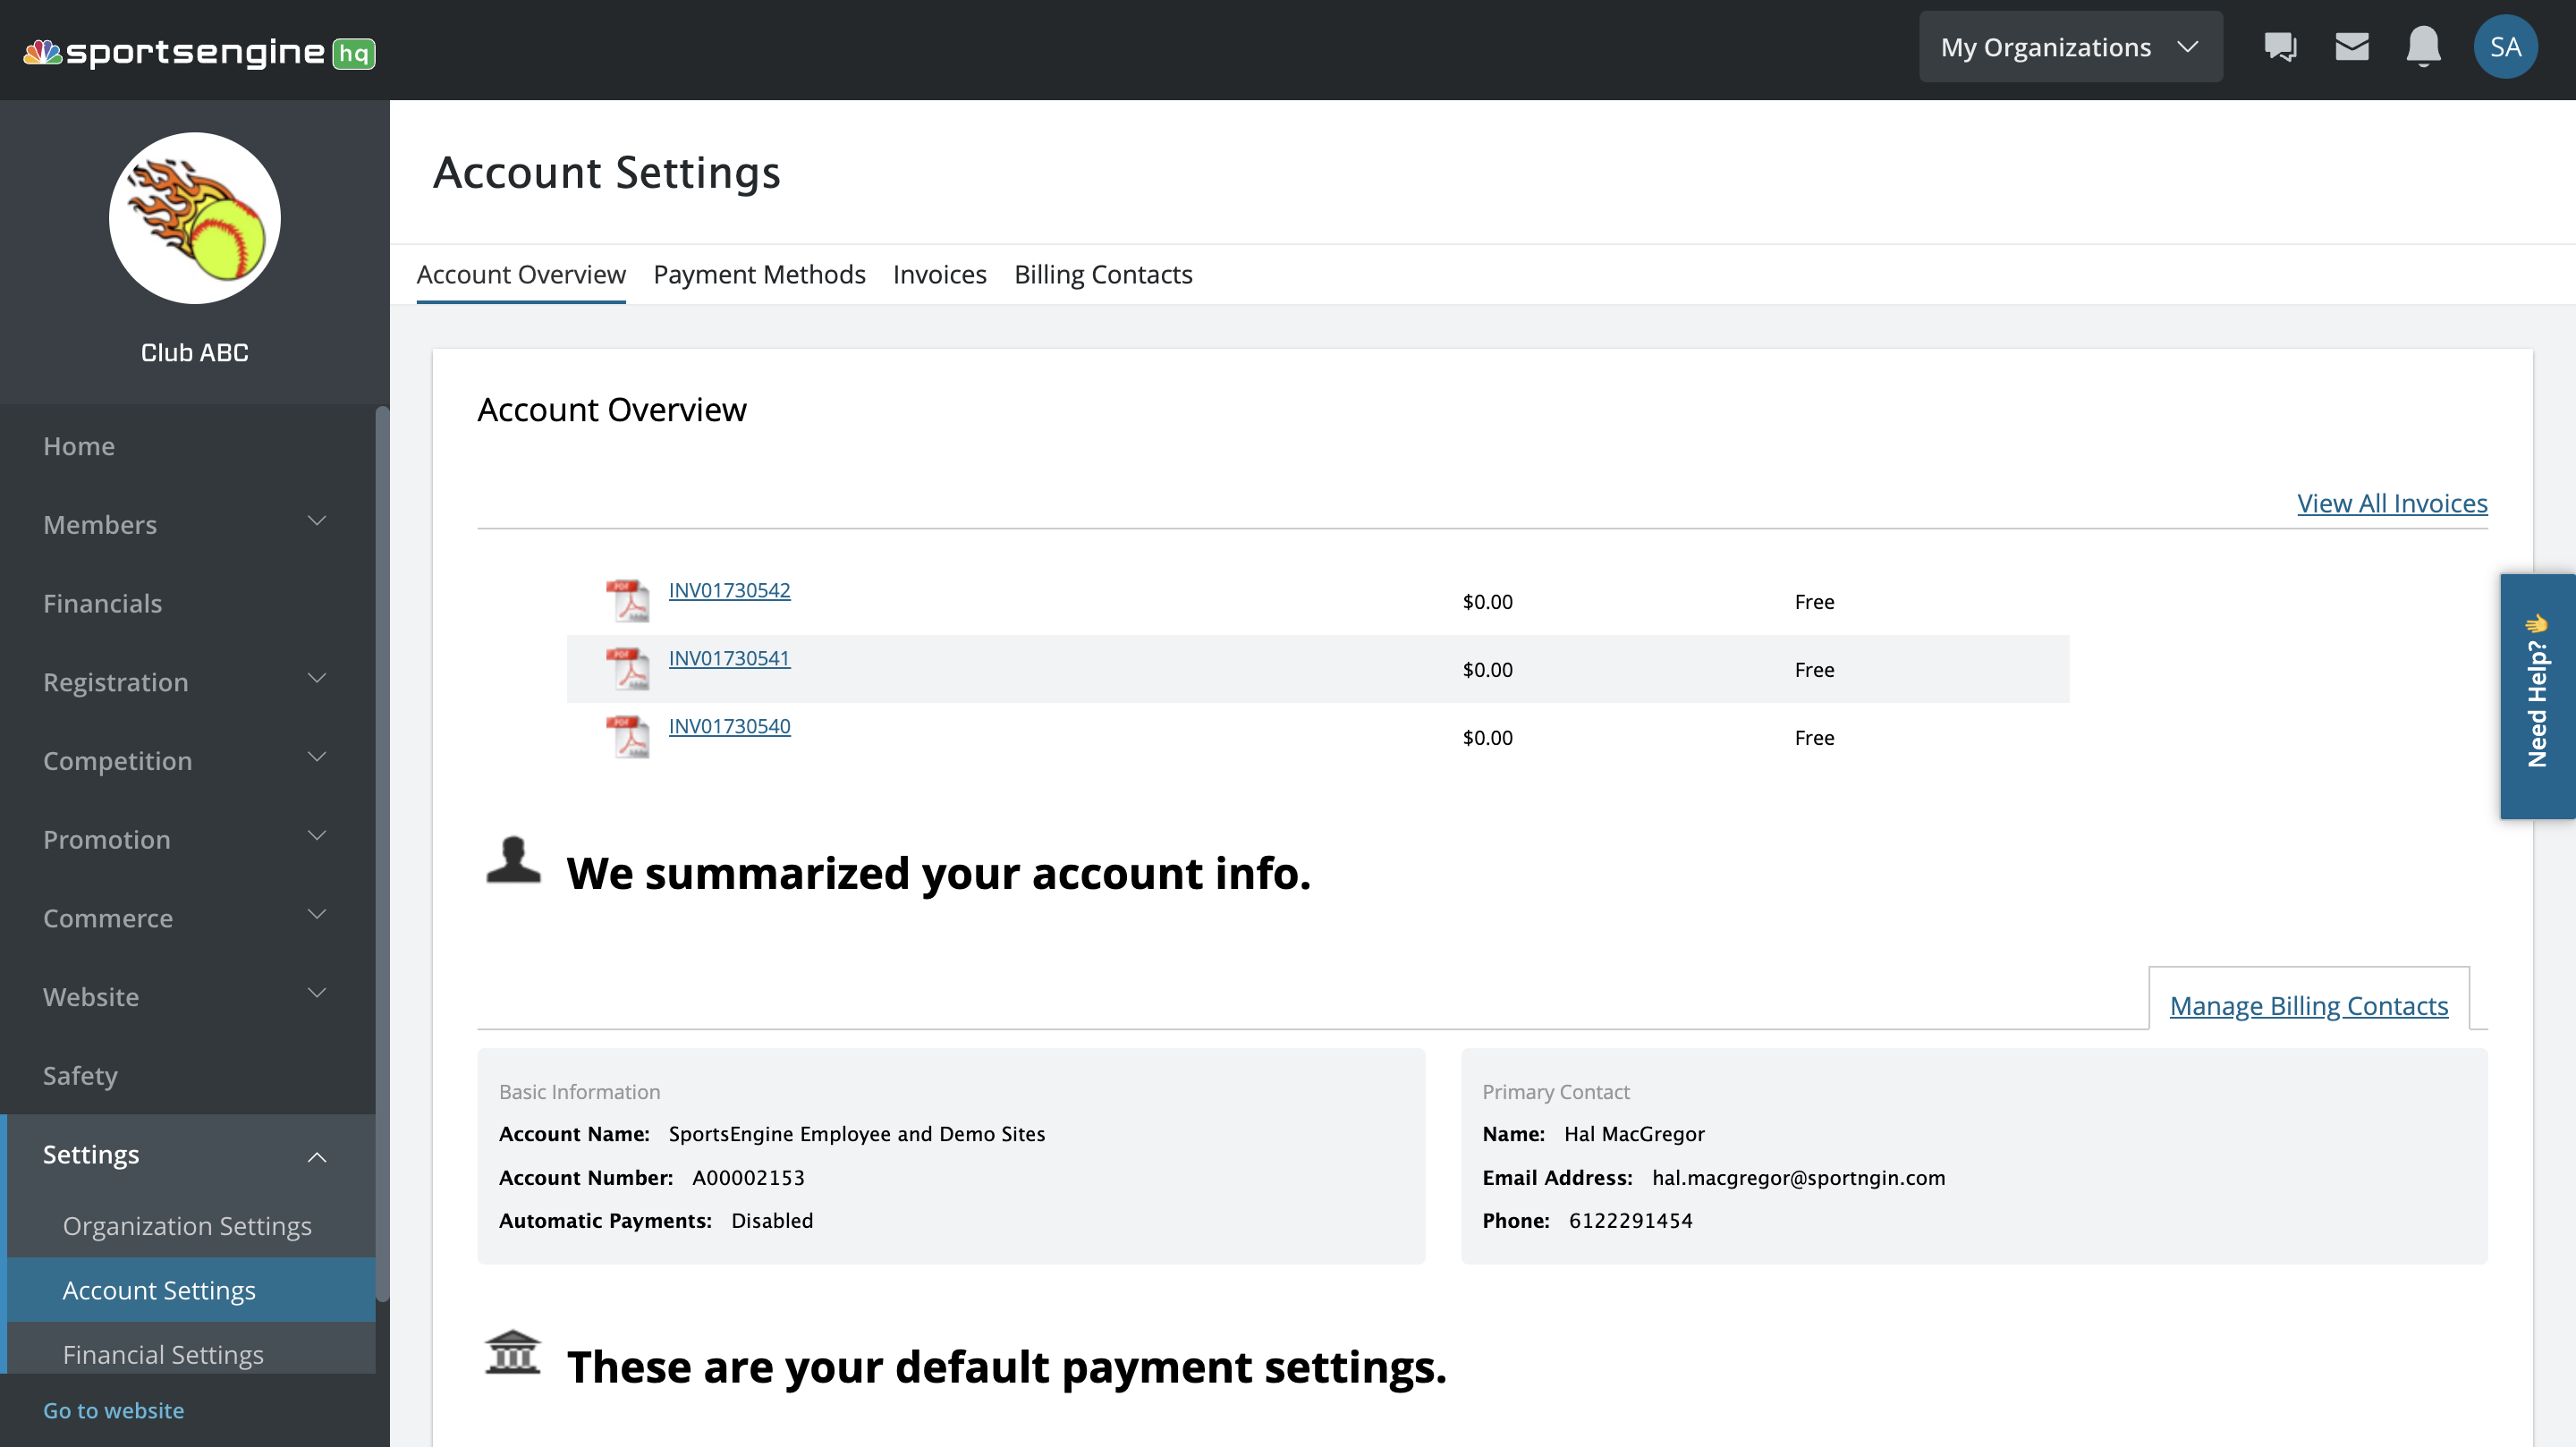Click the Manage Billing Contacts link
This screenshot has height=1447, width=2576.
[x=2308, y=1006]
